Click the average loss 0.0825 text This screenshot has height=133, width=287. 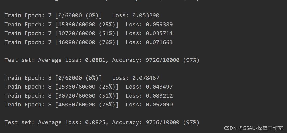95,122
